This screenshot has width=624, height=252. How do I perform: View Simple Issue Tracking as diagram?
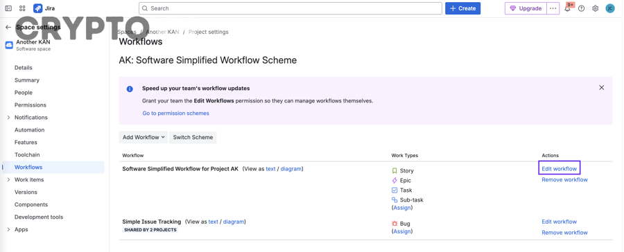[x=233, y=222]
